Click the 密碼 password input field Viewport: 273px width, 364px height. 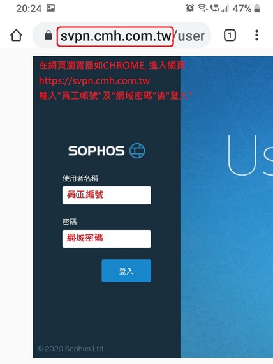point(107,239)
